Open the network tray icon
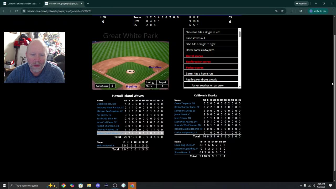 tap(309, 186)
